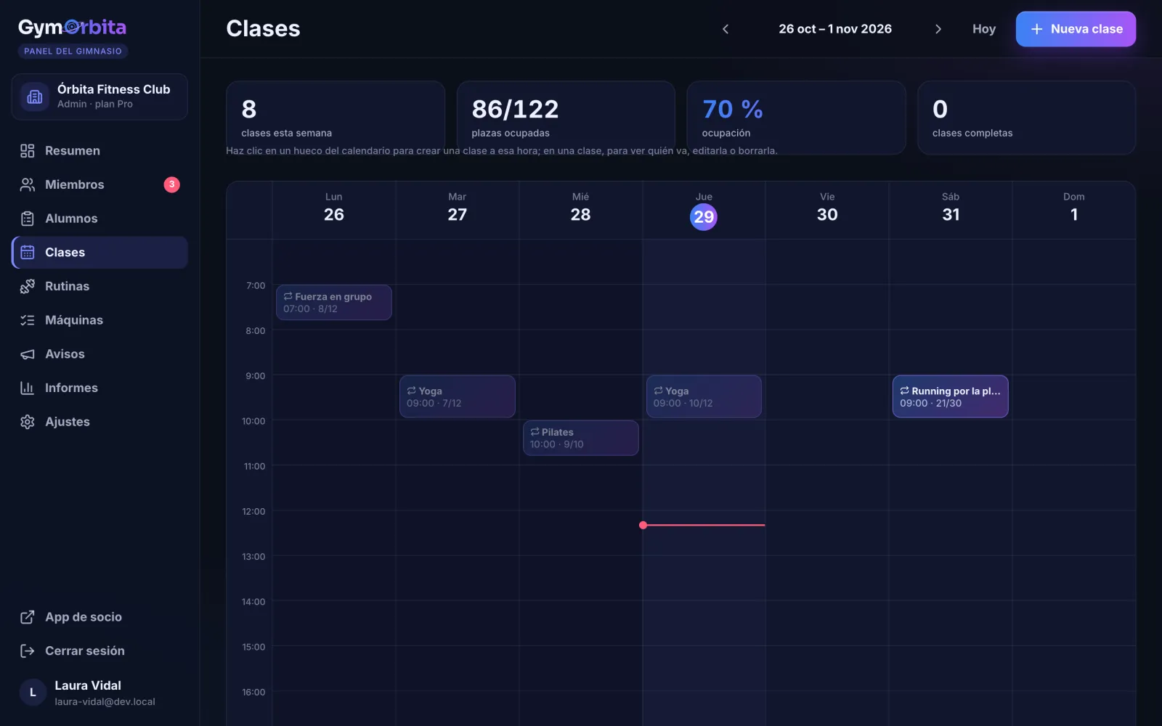Image resolution: width=1162 pixels, height=726 pixels.
Task: Select the highlighted day 29 header
Action: 704,216
